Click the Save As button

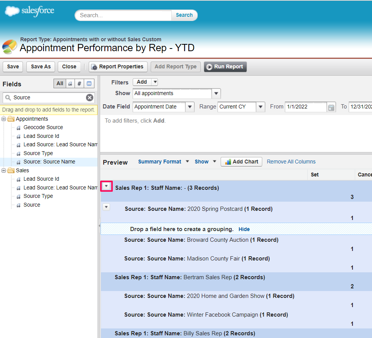coord(41,67)
